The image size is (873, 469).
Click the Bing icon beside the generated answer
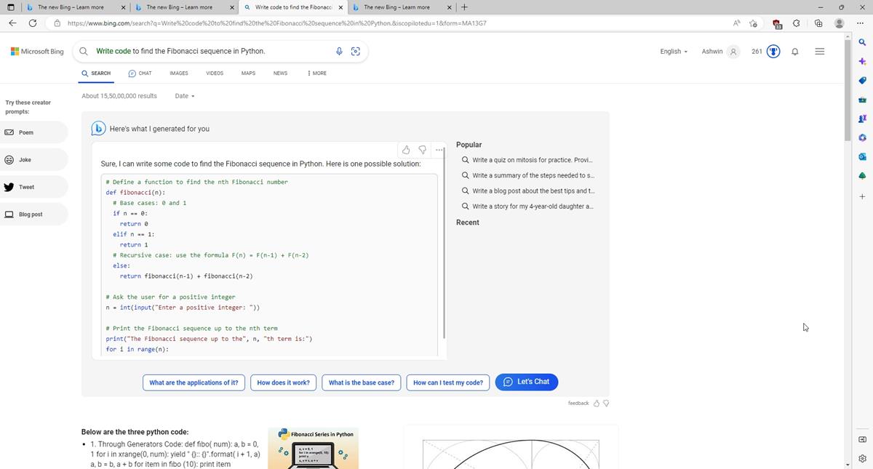(97, 128)
